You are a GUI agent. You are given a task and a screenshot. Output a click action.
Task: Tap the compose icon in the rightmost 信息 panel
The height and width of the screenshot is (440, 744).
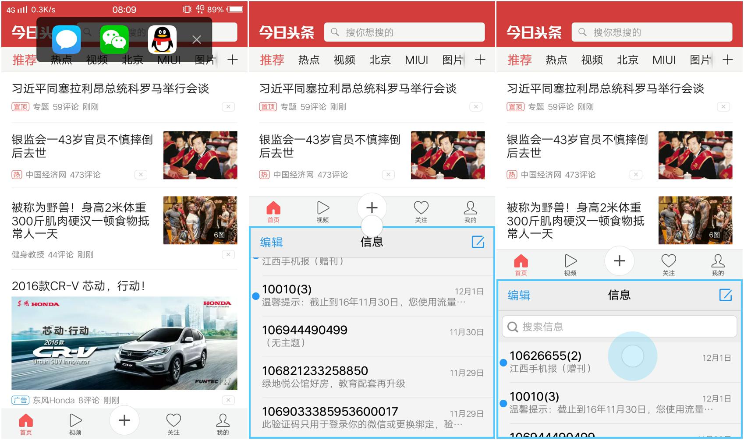coord(726,295)
